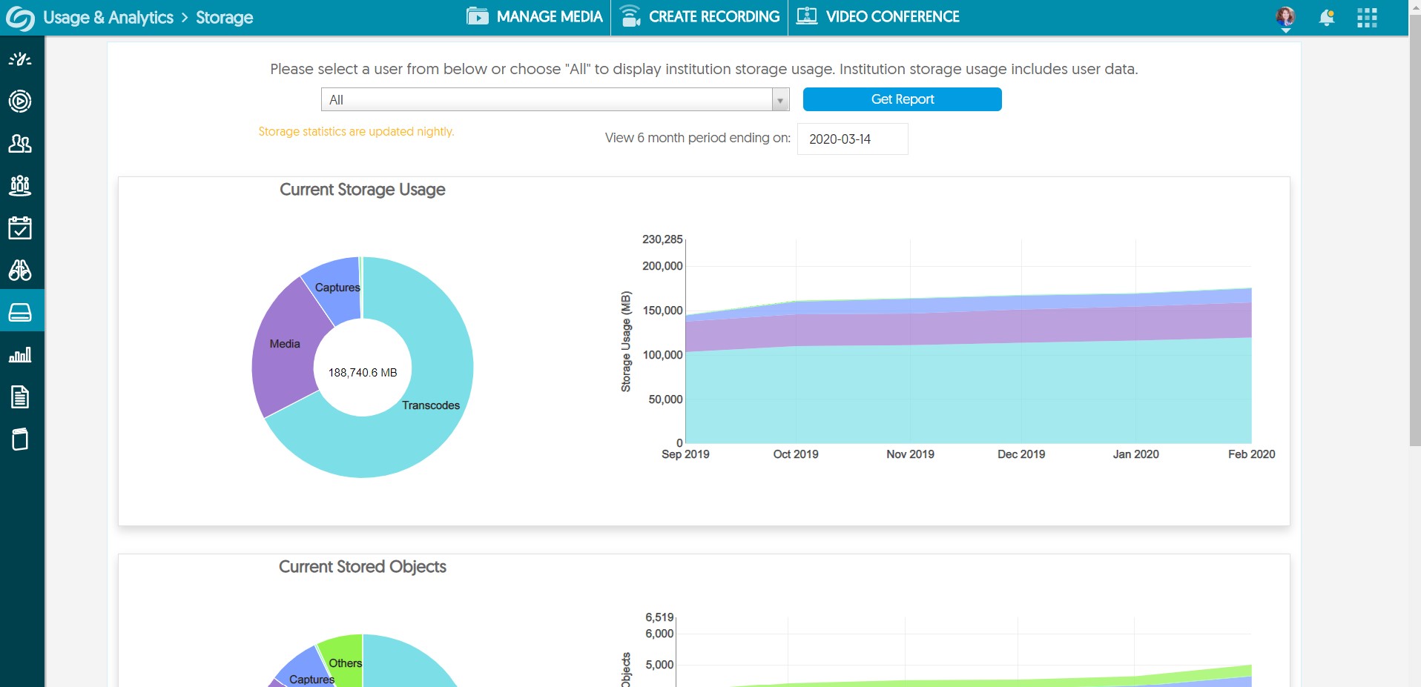Image resolution: width=1421 pixels, height=687 pixels.
Task: Open the notifications bell
Action: (x=1327, y=17)
